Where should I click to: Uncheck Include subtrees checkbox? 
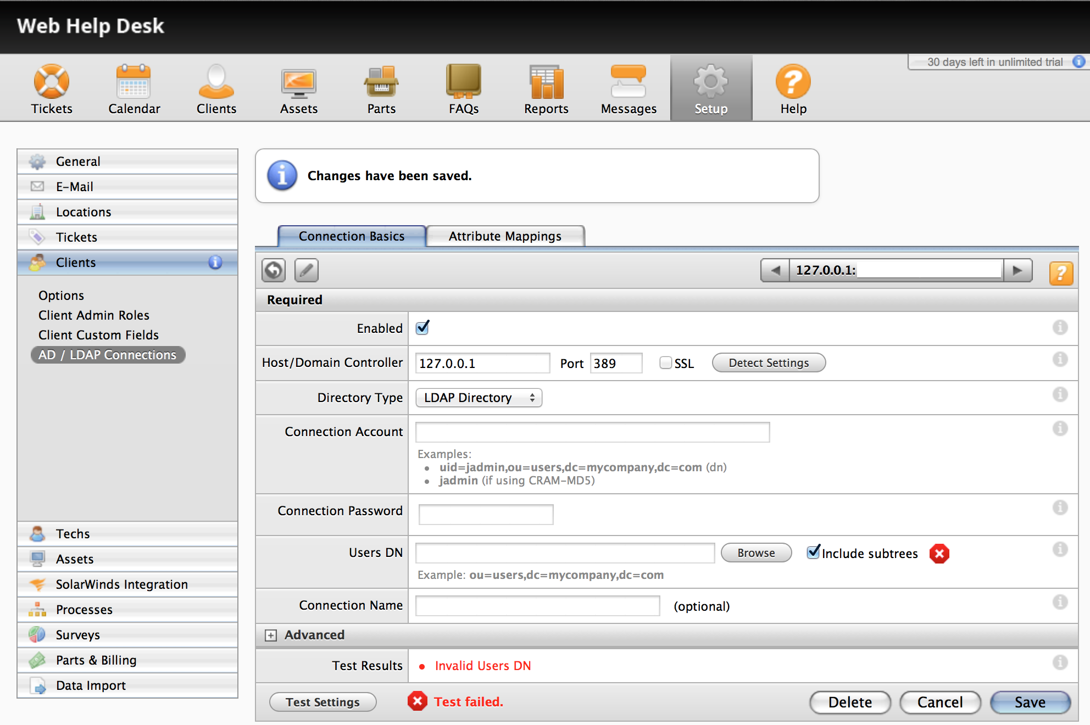[x=813, y=552]
